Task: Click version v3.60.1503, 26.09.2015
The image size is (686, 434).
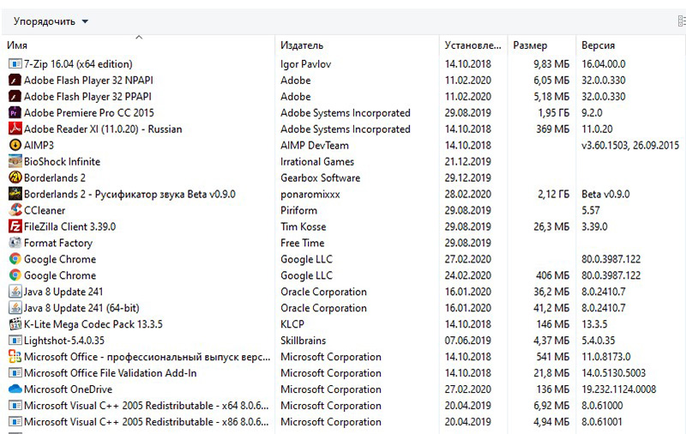Action: coord(630,145)
